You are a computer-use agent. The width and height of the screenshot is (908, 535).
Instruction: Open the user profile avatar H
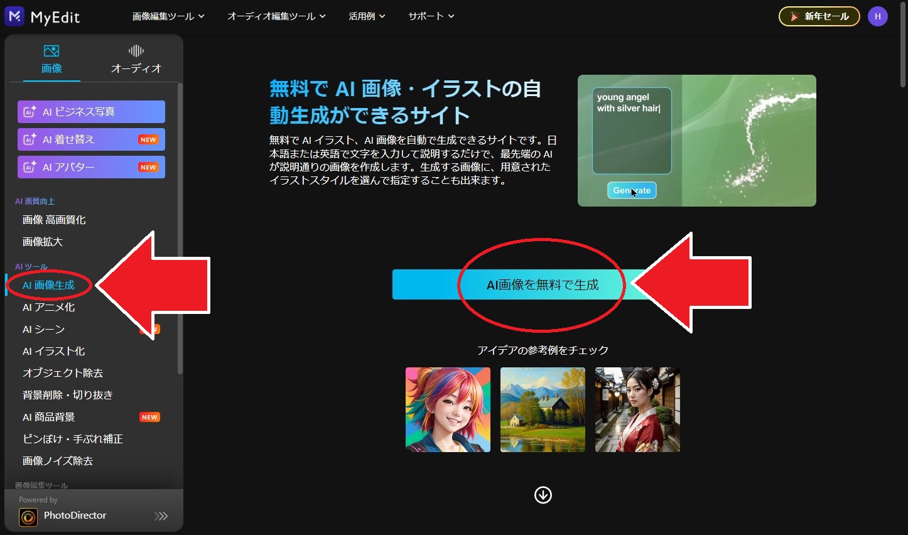click(x=877, y=16)
